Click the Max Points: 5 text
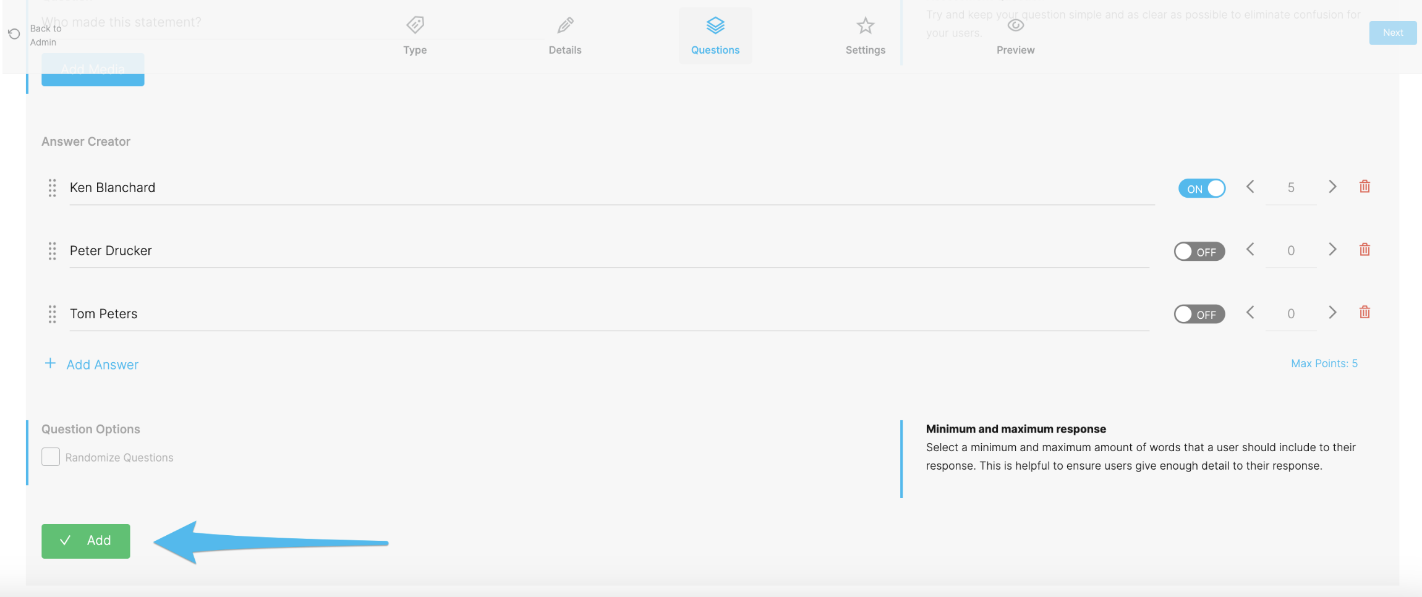The width and height of the screenshot is (1422, 597). pyautogui.click(x=1324, y=363)
